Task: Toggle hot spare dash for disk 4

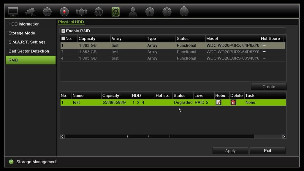Action: tap(264, 58)
